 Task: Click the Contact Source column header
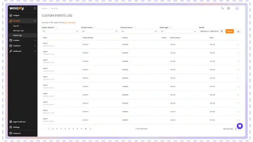(x=175, y=38)
